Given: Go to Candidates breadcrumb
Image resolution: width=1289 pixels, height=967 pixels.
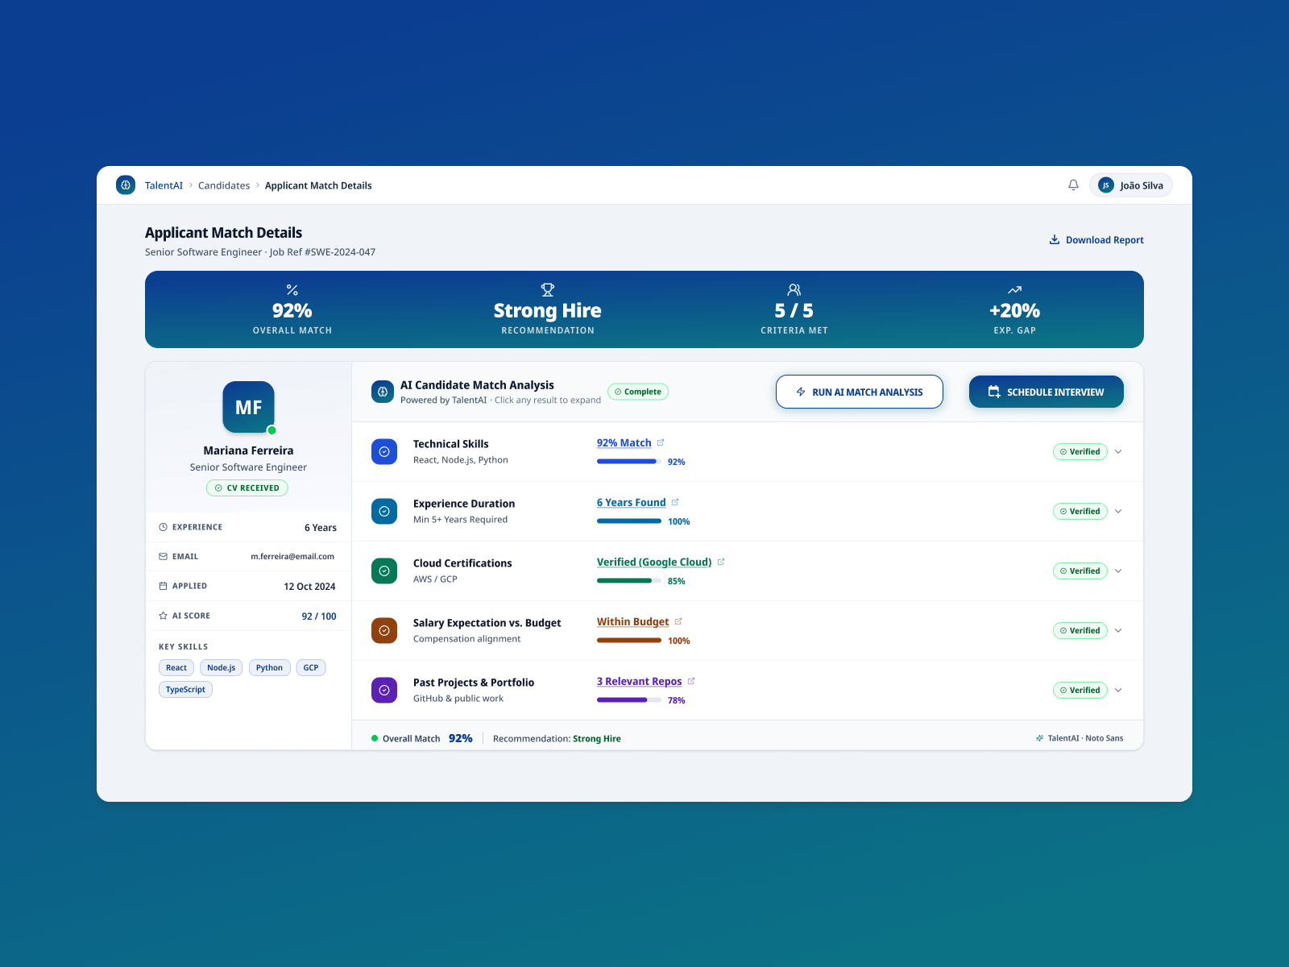Looking at the screenshot, I should [x=224, y=185].
